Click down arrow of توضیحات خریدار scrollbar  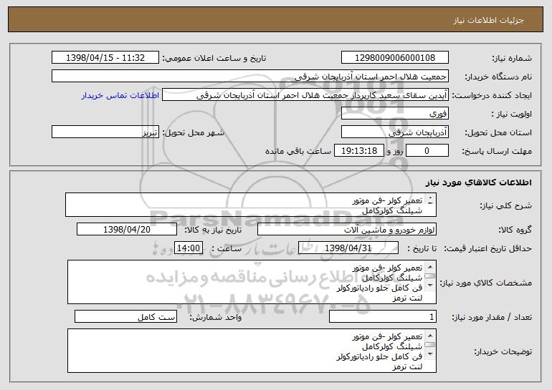[x=430, y=354]
